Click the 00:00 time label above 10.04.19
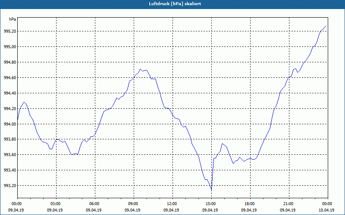 click(x=327, y=204)
